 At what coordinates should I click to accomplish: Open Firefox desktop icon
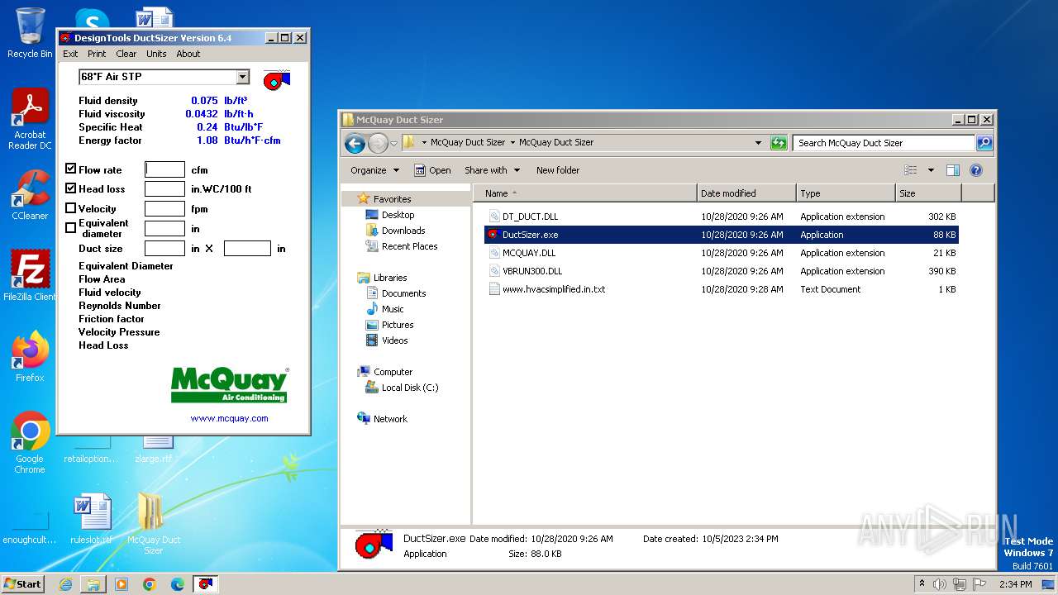coord(30,357)
